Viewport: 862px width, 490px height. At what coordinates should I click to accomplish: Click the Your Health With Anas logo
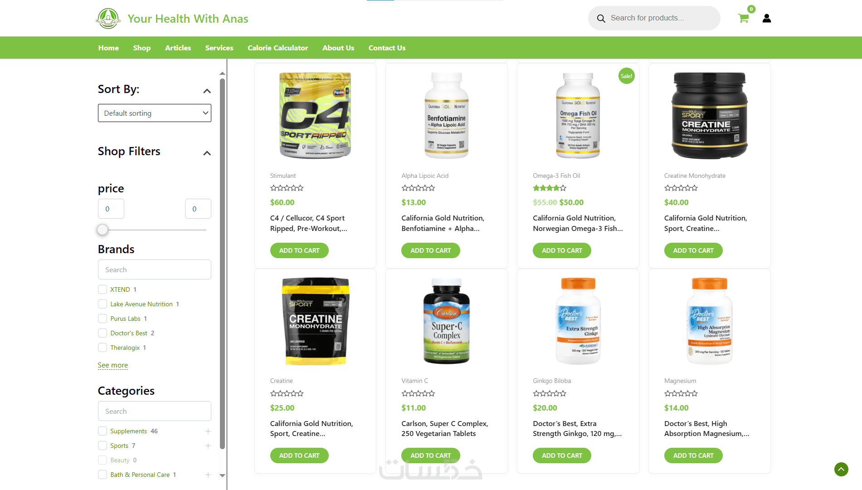point(108,19)
